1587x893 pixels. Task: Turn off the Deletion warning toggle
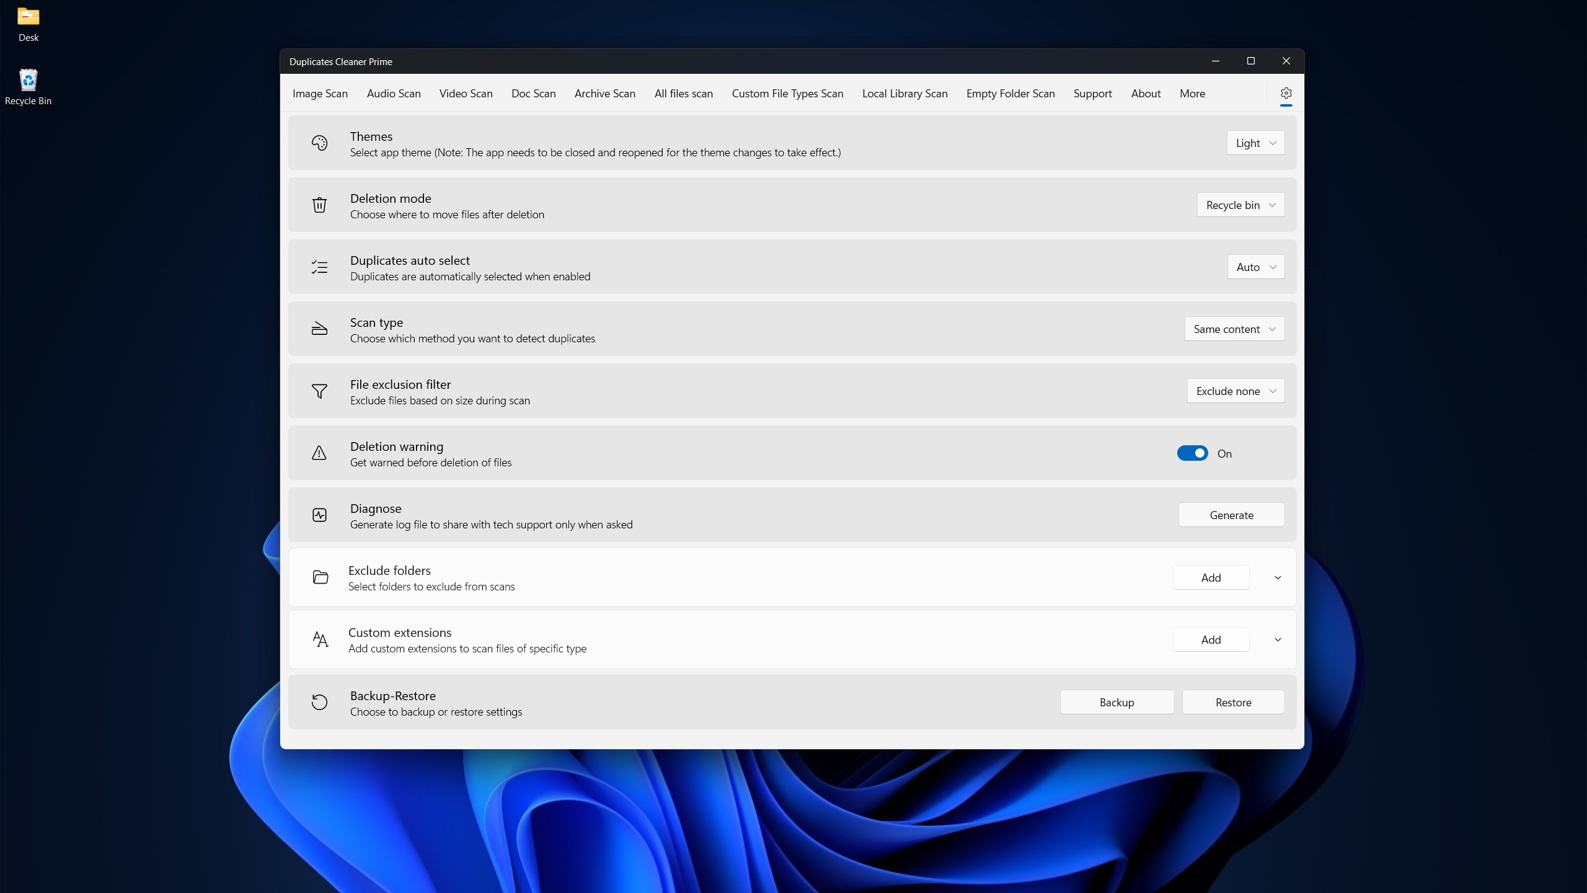1192,453
